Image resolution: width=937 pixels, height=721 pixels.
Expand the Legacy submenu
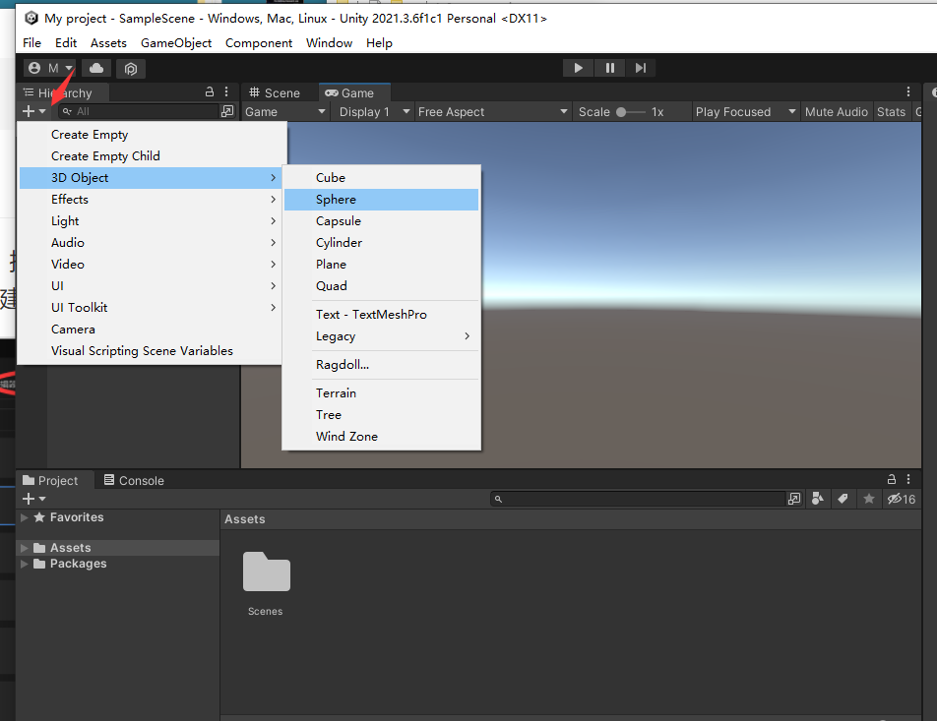(381, 336)
